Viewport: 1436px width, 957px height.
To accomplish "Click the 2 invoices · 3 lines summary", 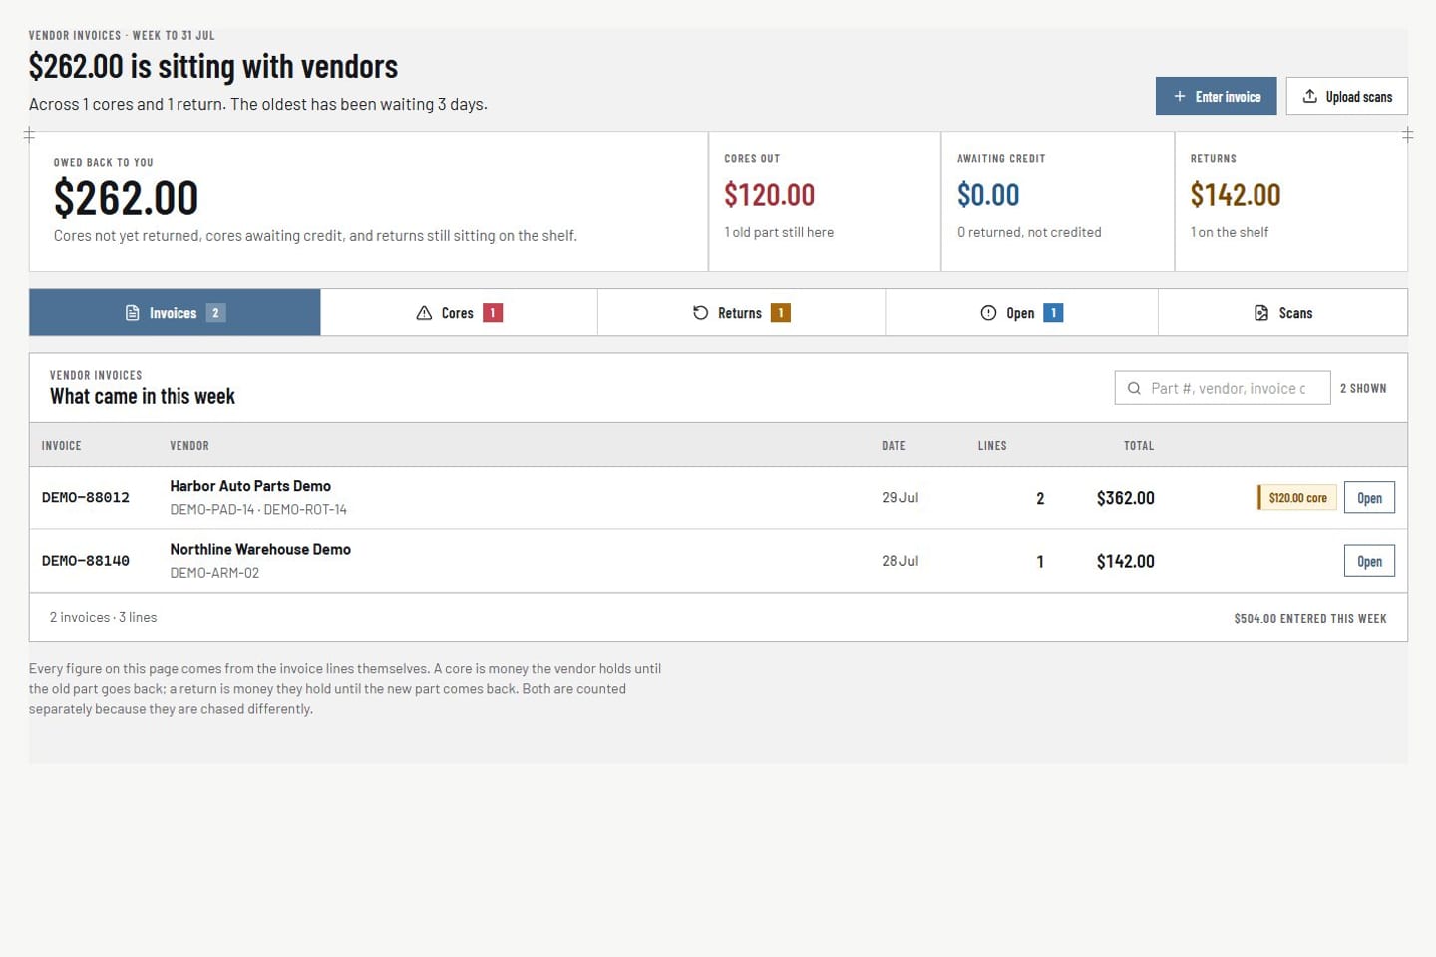I will (x=103, y=617).
